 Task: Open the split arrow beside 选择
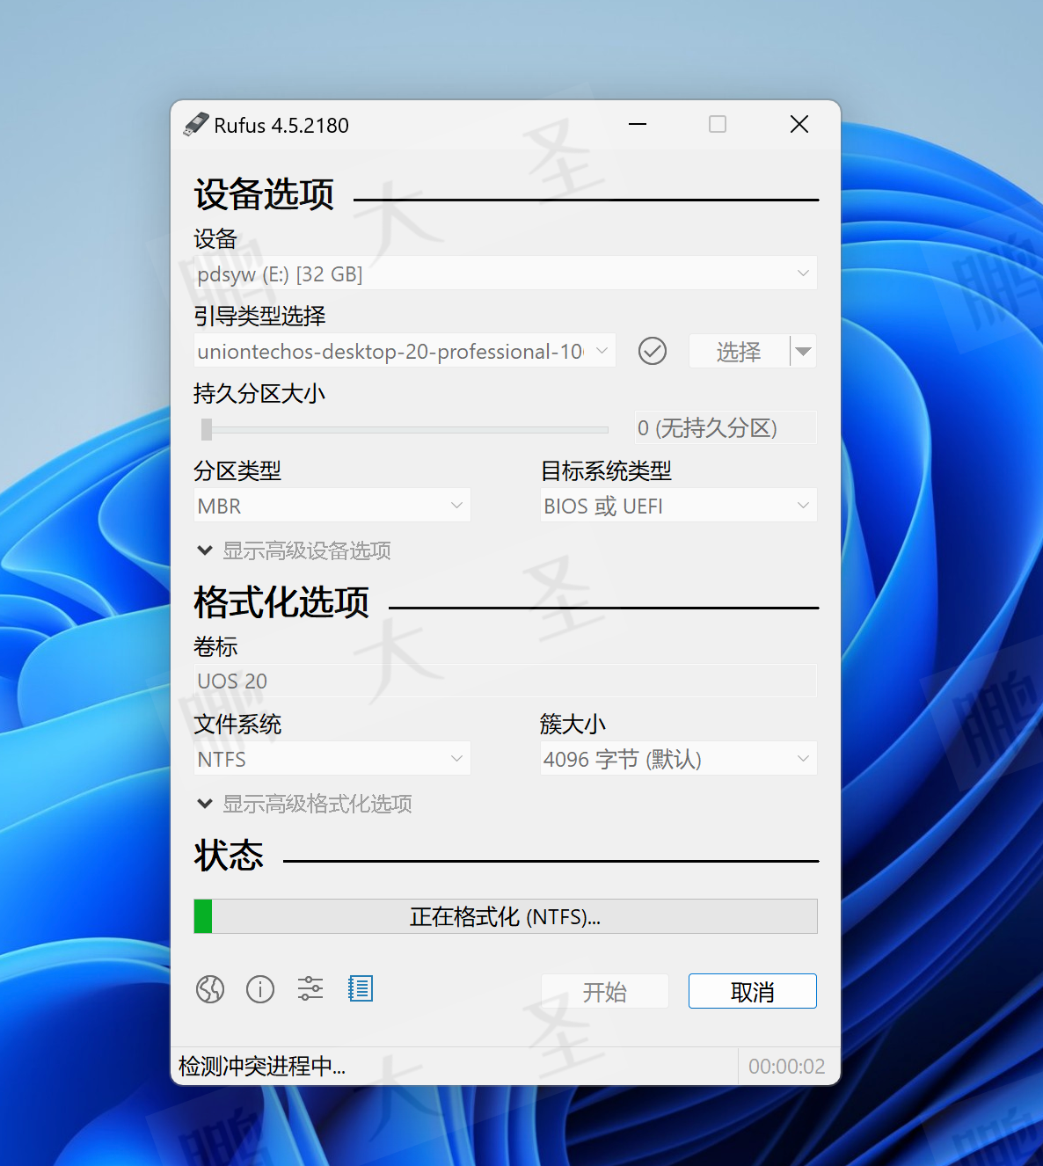803,352
